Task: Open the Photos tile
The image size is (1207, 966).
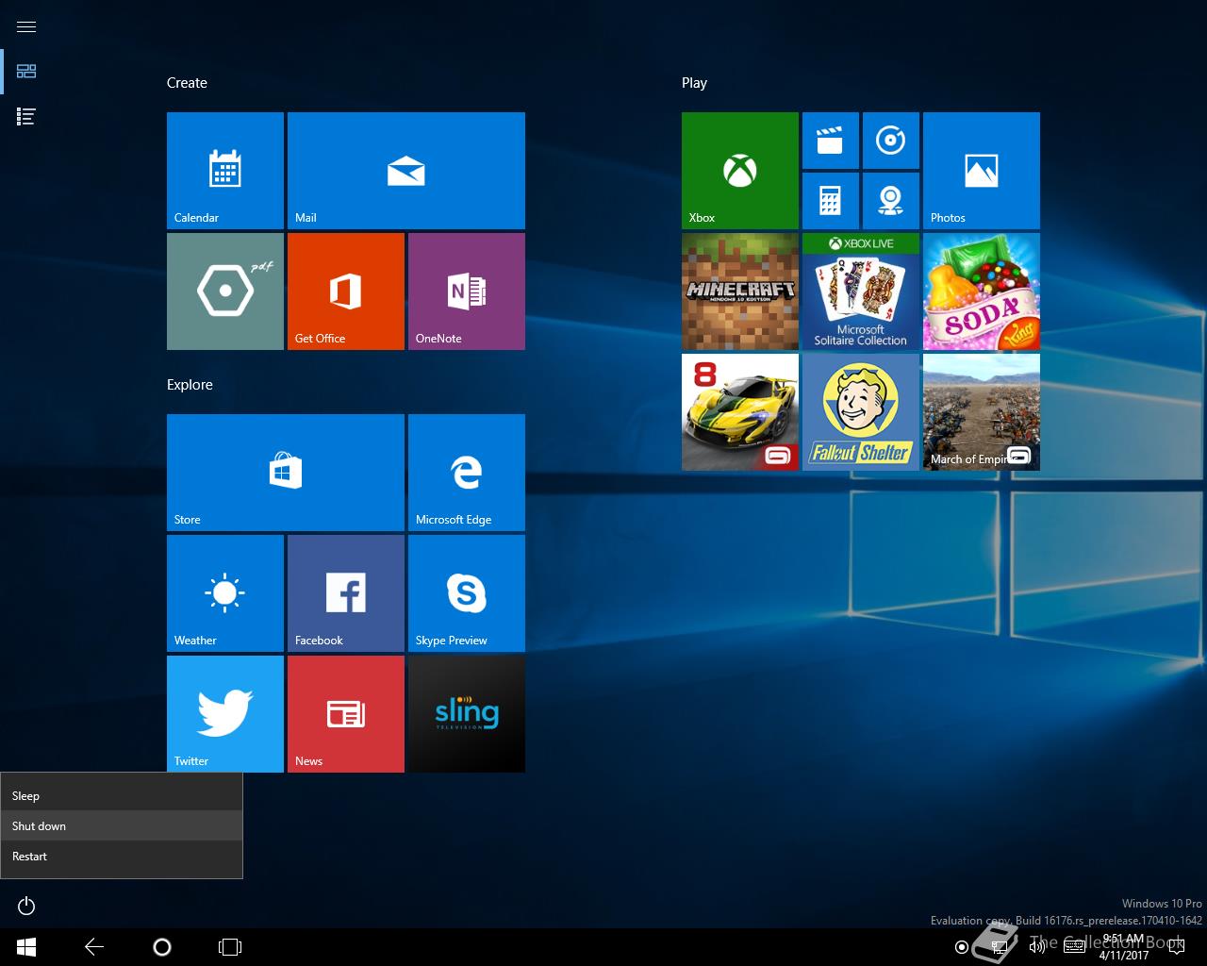Action: [982, 171]
